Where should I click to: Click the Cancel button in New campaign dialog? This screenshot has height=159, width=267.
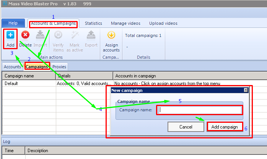coord(186,127)
